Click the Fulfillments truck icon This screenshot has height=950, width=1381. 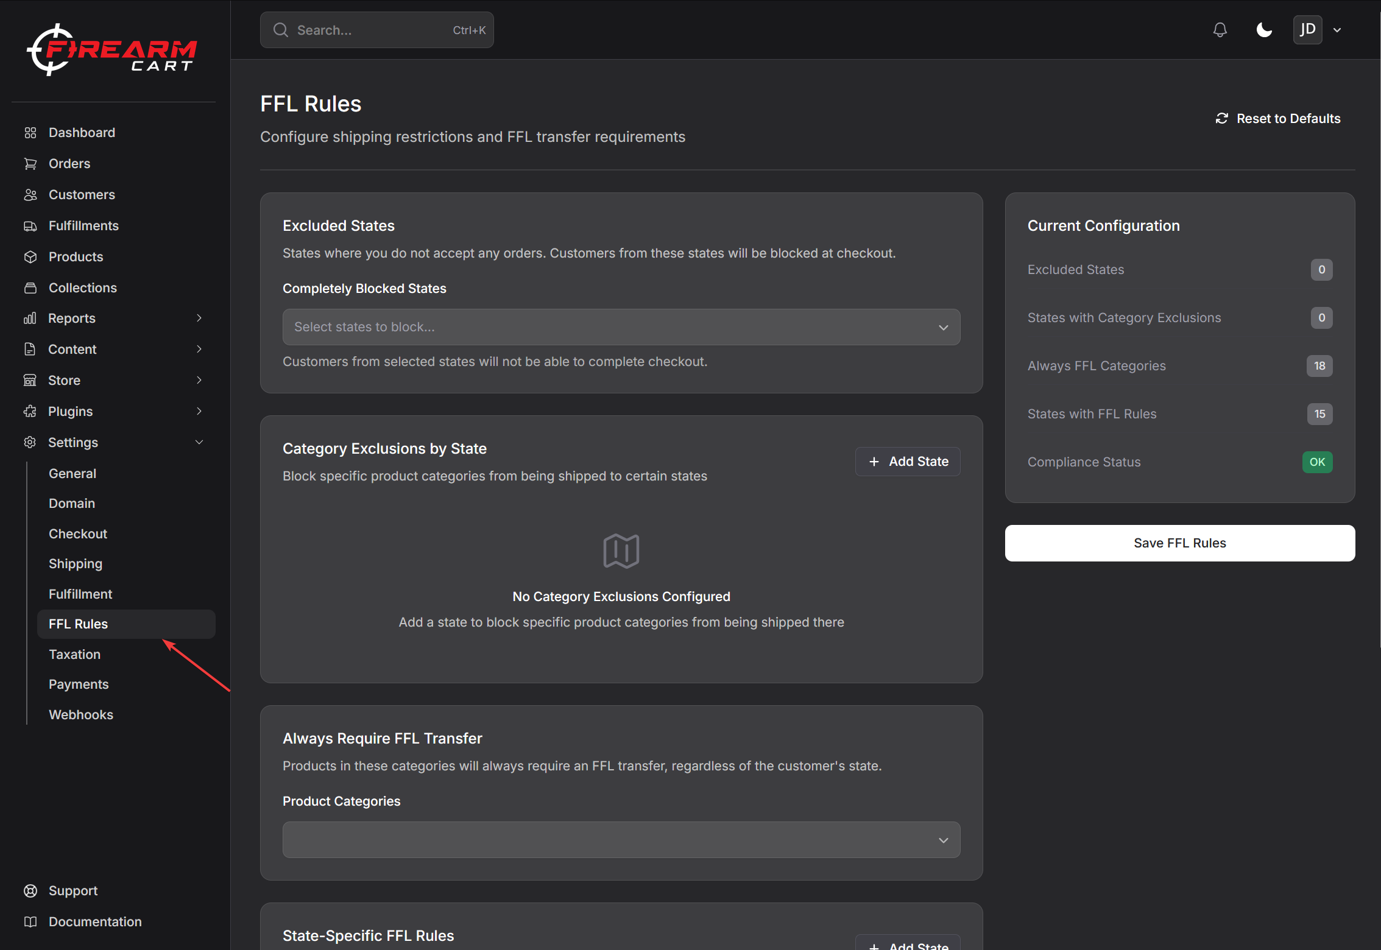(30, 226)
